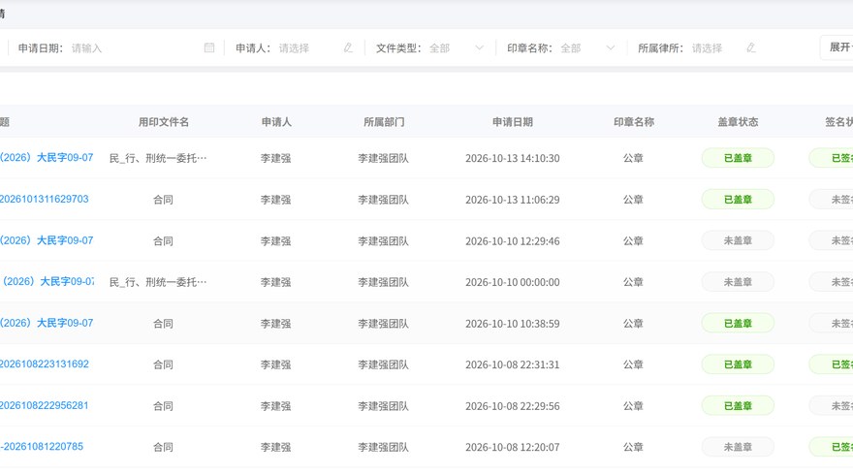Click 已盖章 badge in the 2026-10-10 10:38:59 row
This screenshot has width=853, height=474.
tap(738, 323)
